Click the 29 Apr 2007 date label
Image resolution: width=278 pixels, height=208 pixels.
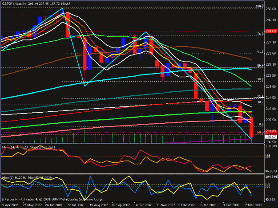pos(9,205)
